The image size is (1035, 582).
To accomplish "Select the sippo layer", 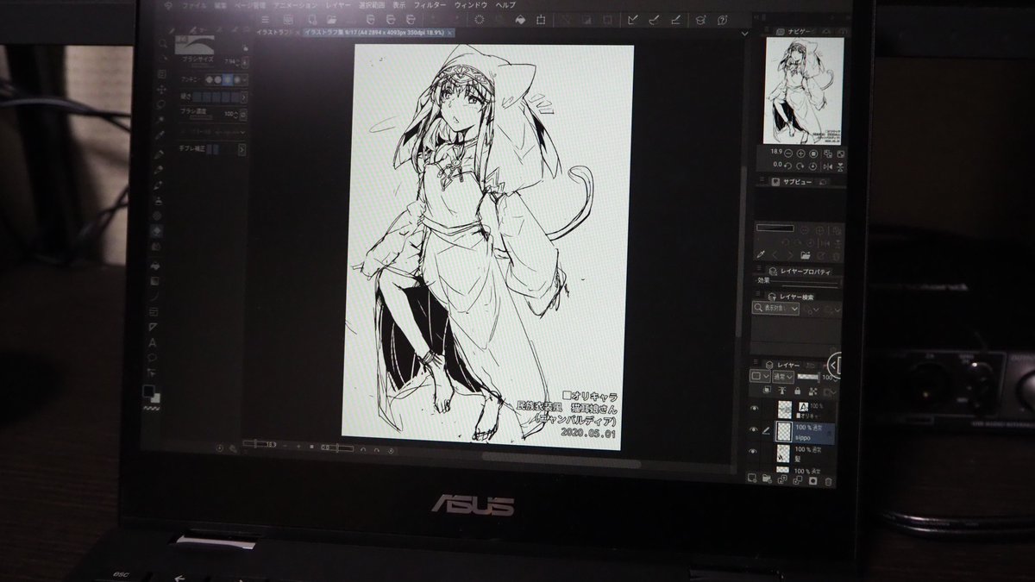I will pos(804,433).
